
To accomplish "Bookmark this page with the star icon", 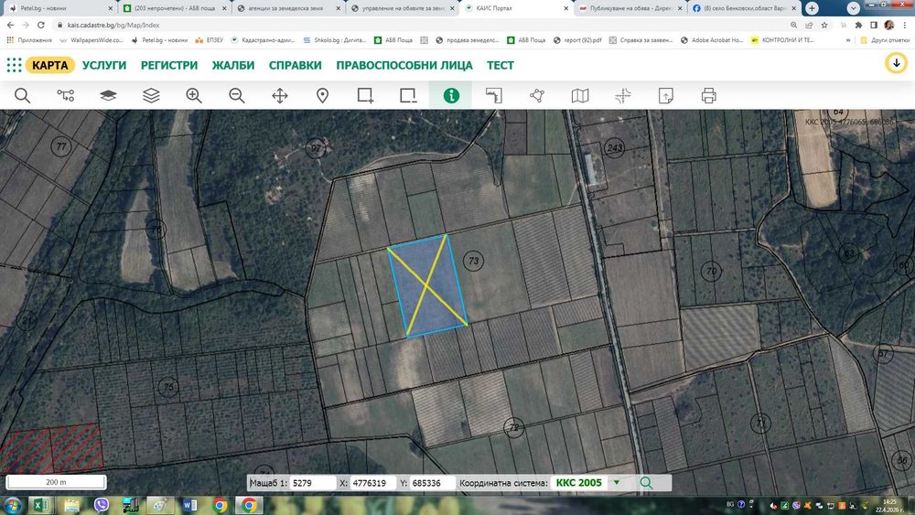I will 824,25.
